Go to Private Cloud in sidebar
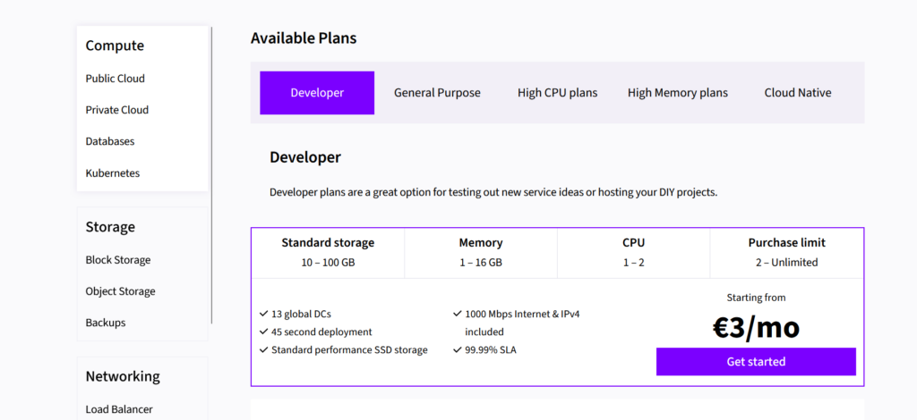 click(x=116, y=110)
